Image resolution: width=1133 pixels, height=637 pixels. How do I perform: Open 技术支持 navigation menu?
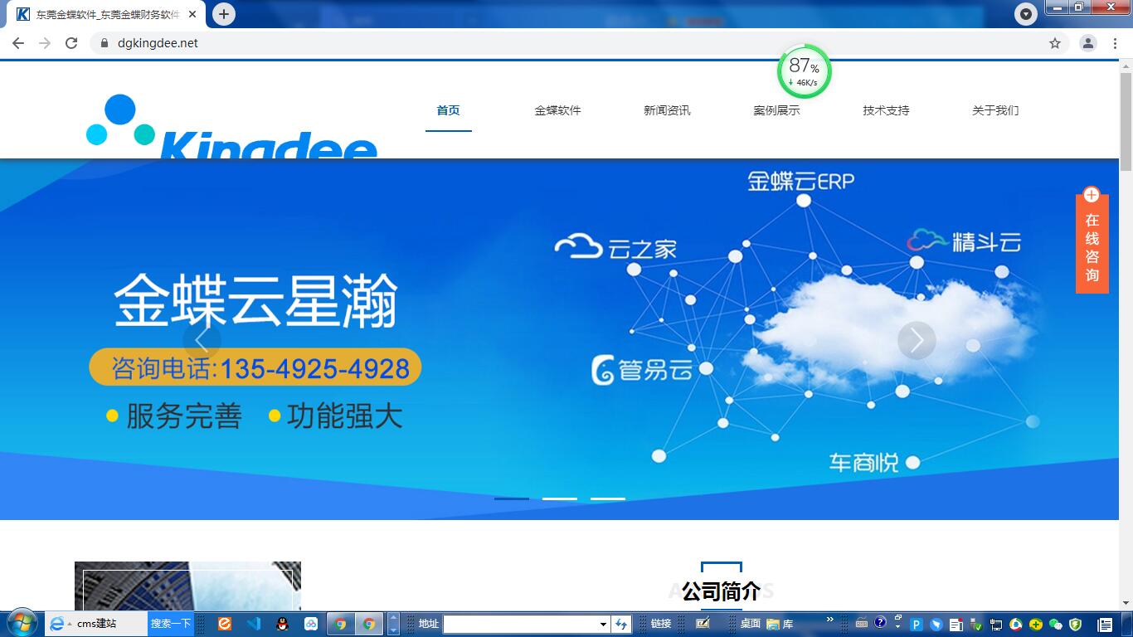[886, 110]
